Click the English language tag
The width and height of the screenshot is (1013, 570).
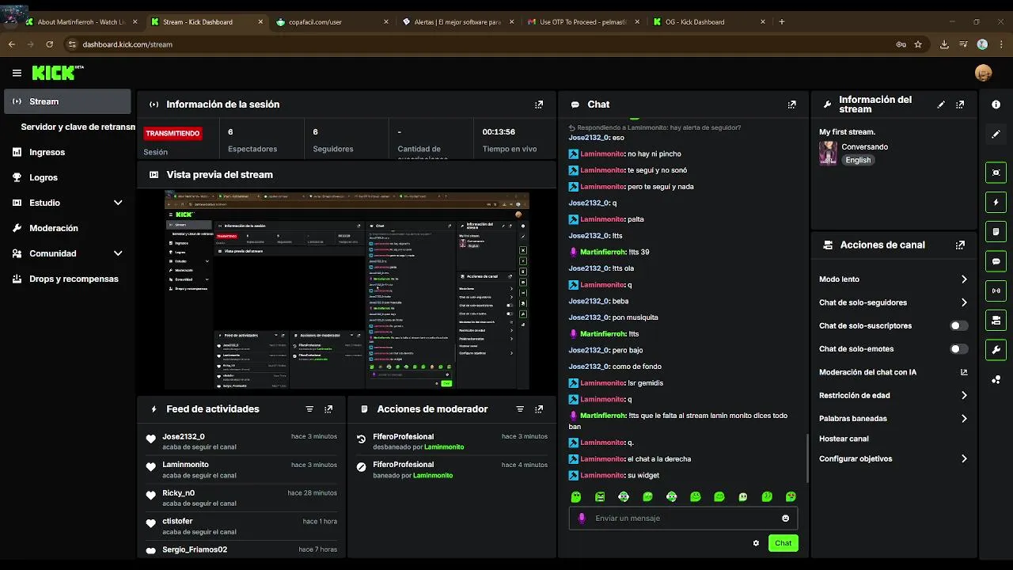click(x=858, y=160)
